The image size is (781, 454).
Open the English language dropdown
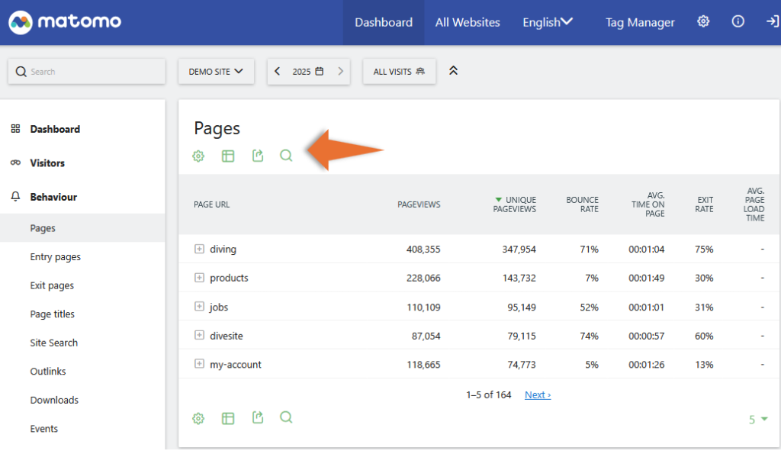pyautogui.click(x=548, y=22)
